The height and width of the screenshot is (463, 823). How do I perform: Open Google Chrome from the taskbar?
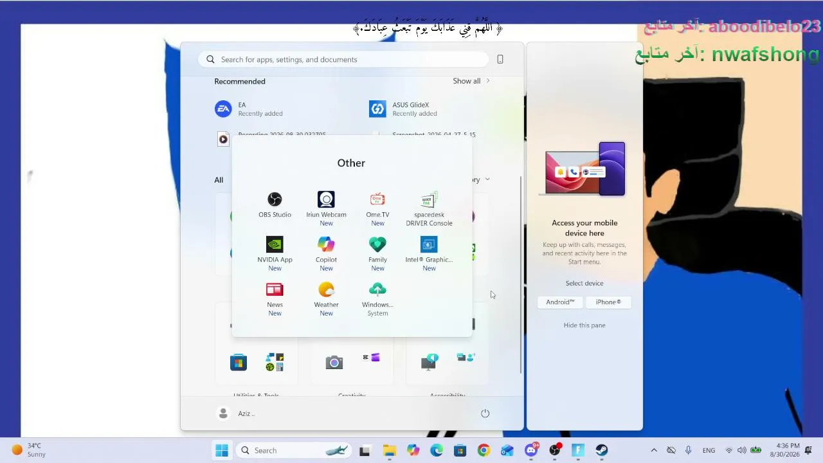click(484, 450)
